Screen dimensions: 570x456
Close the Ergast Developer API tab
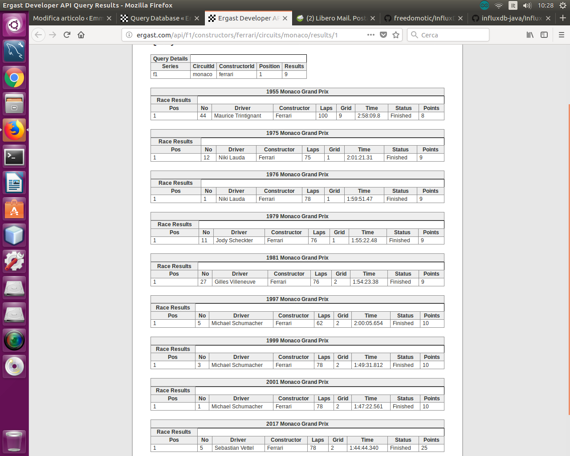click(x=285, y=18)
